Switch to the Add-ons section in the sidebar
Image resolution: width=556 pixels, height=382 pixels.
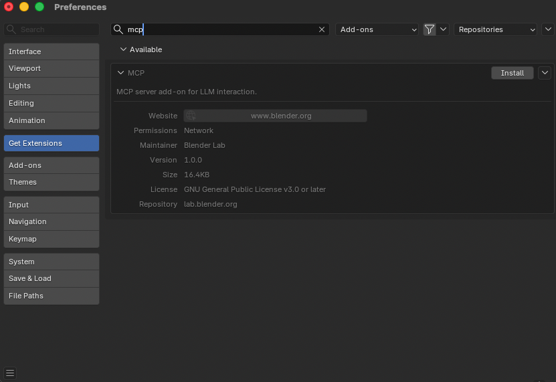click(x=52, y=165)
